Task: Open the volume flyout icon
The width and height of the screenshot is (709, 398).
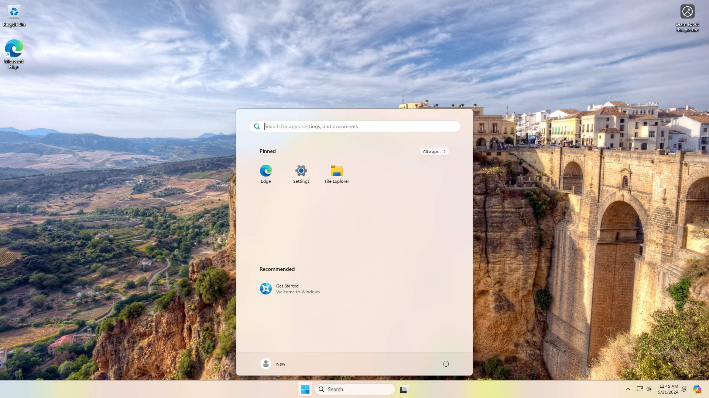Action: [x=648, y=389]
